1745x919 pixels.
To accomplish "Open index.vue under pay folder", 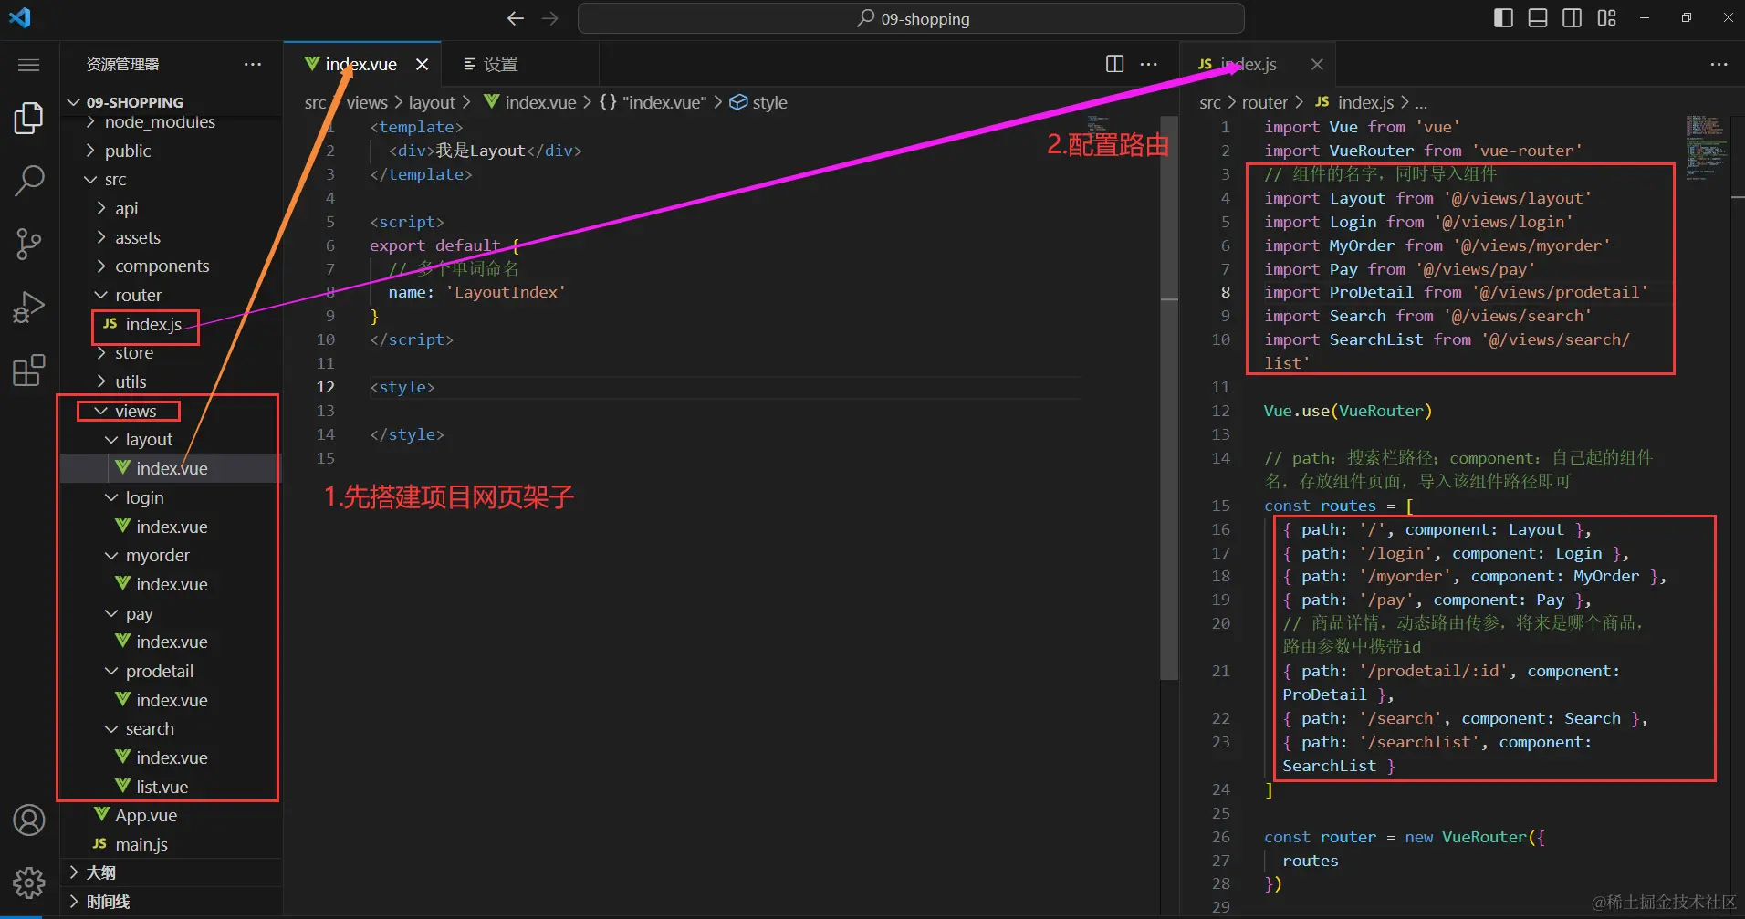I will [172, 642].
